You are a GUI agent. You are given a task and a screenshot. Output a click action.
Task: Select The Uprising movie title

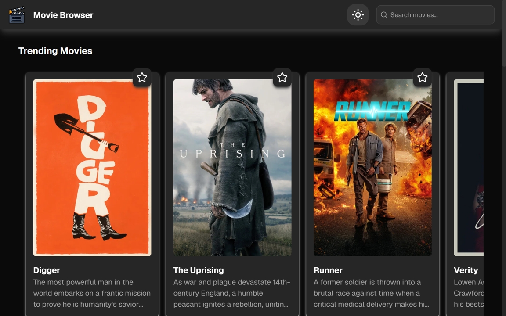coord(199,270)
